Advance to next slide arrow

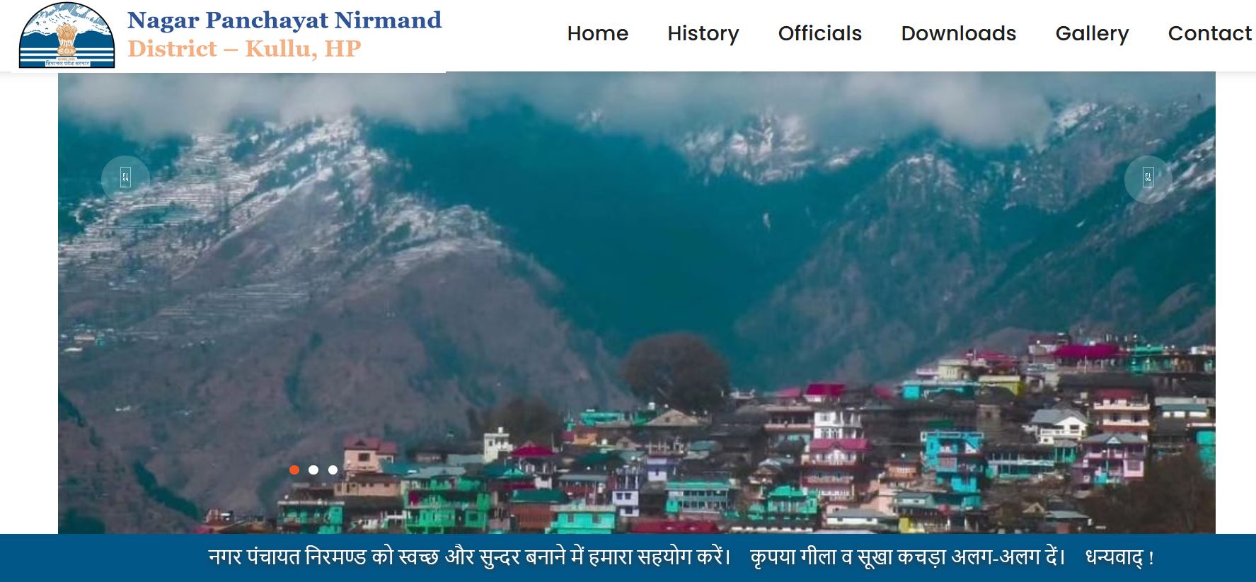click(x=1148, y=180)
